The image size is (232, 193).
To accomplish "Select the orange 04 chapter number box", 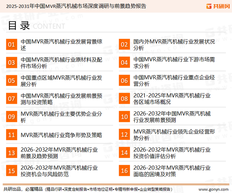I will click(124, 62).
